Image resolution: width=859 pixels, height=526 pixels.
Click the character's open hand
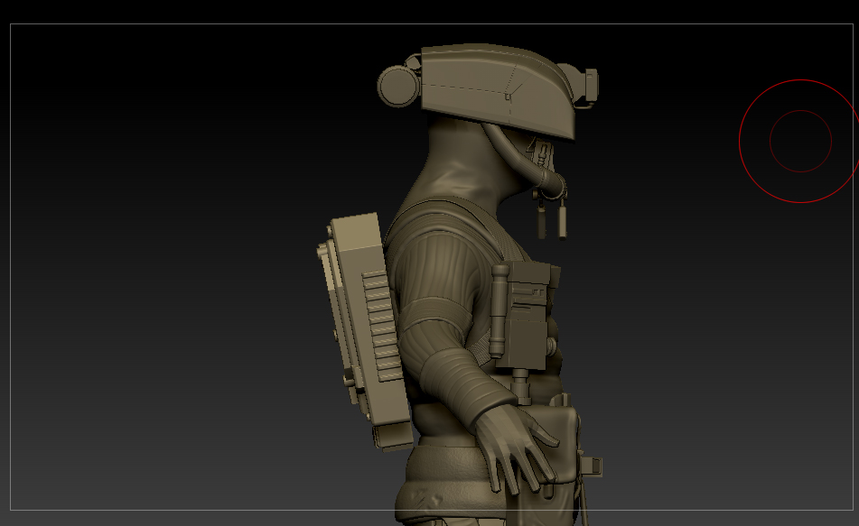click(x=516, y=448)
